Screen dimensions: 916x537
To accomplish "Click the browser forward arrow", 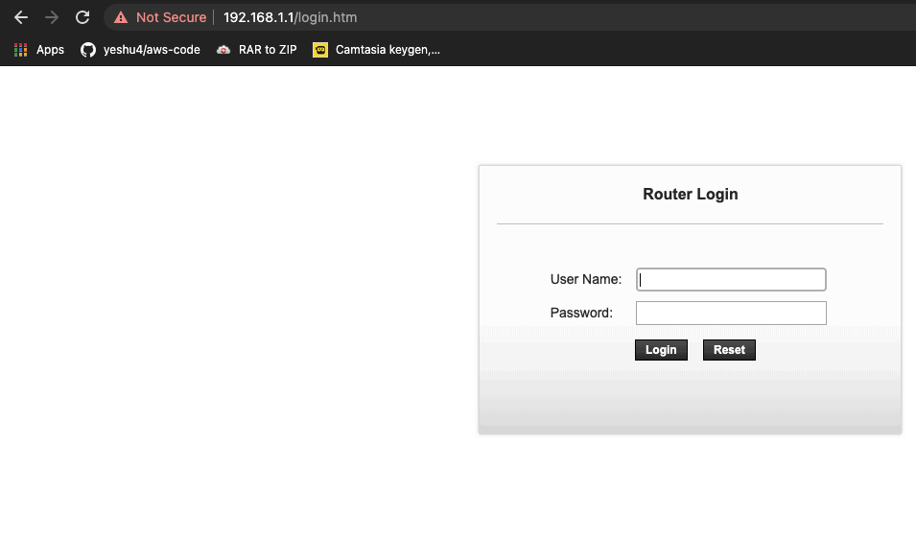I will (52, 17).
